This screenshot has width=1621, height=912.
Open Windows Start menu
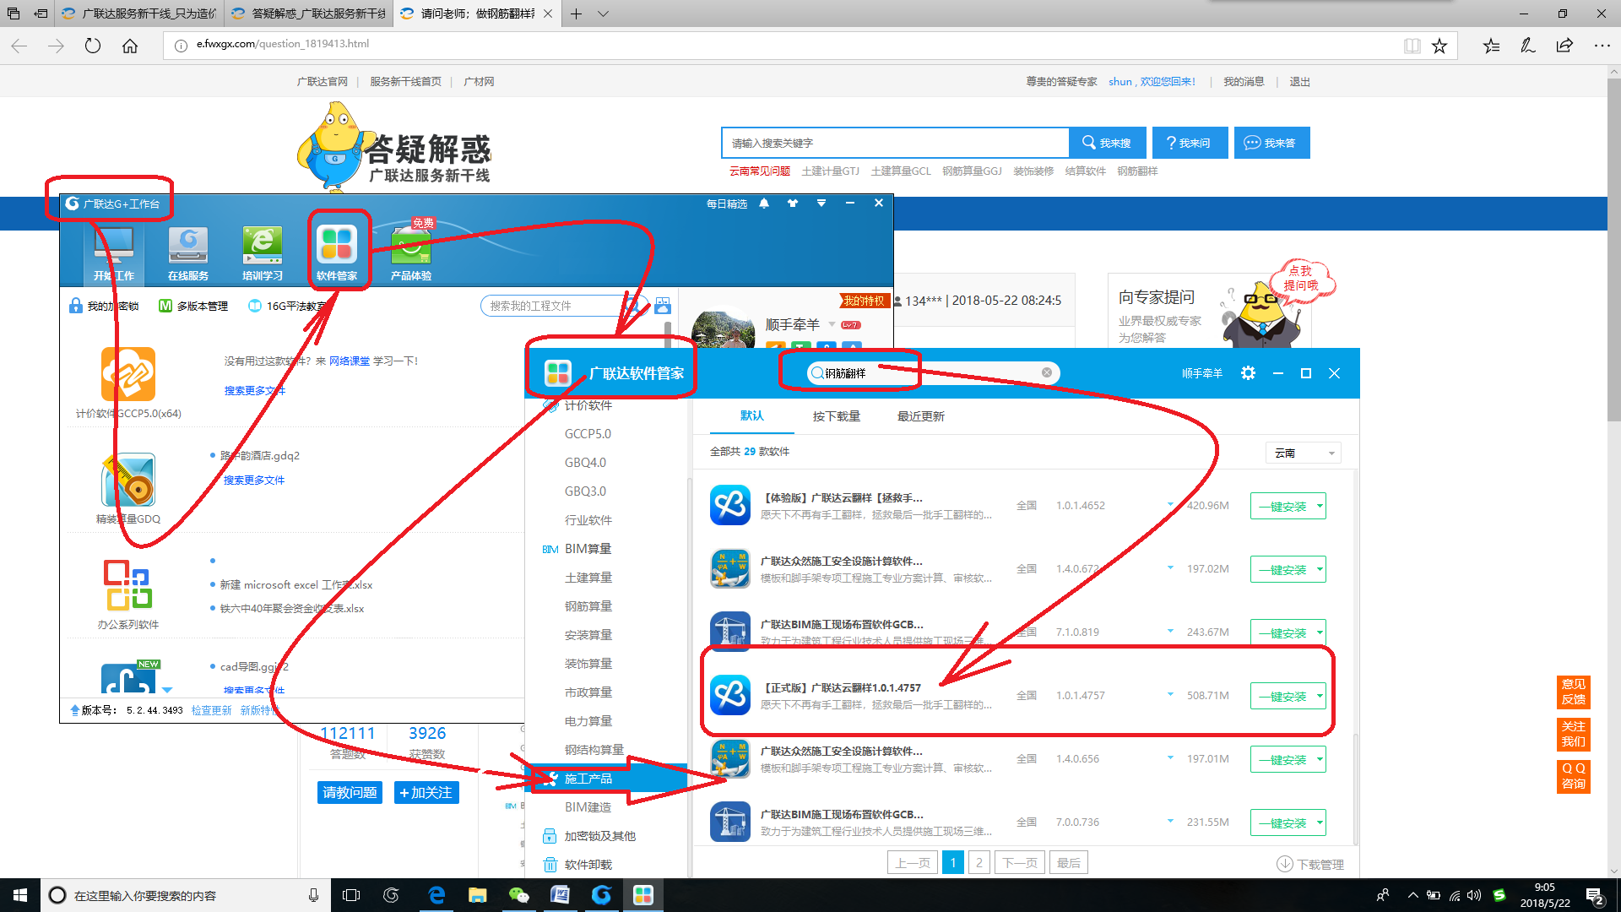(20, 895)
